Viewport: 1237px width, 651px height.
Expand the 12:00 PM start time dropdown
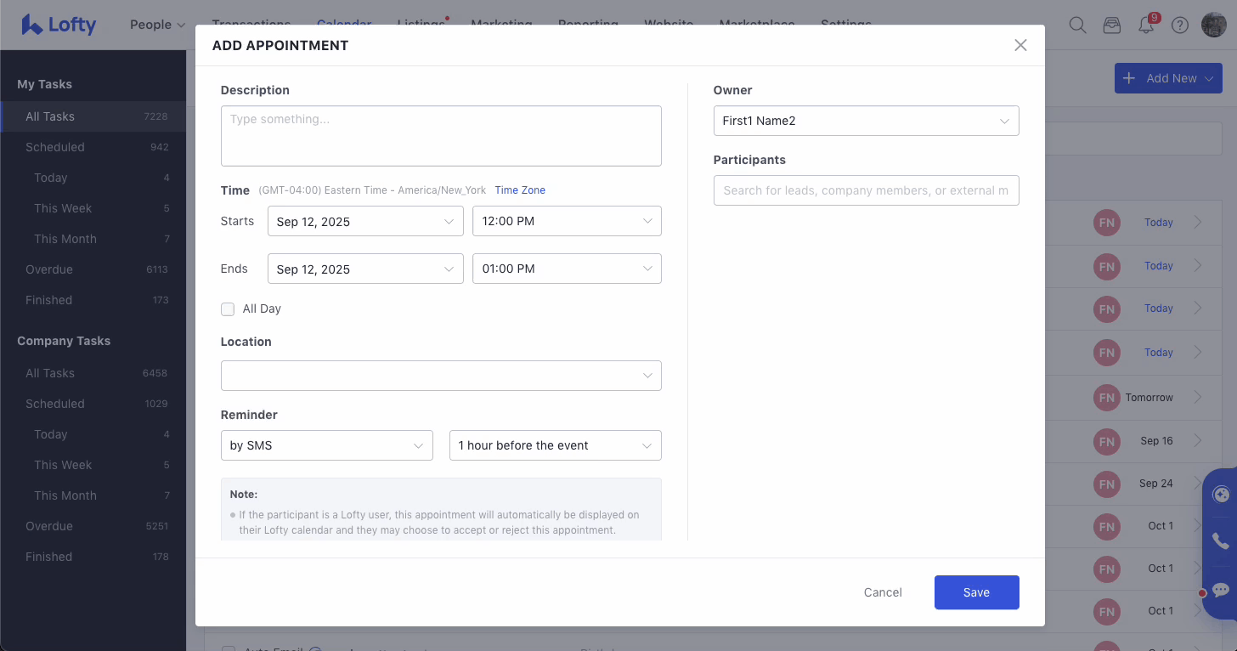point(567,221)
